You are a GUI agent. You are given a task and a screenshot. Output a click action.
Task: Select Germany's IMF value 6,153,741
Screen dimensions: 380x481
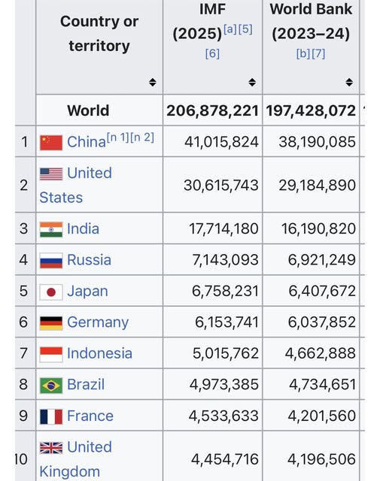[x=226, y=322]
